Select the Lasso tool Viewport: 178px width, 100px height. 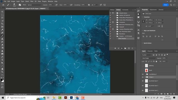pos(2,18)
